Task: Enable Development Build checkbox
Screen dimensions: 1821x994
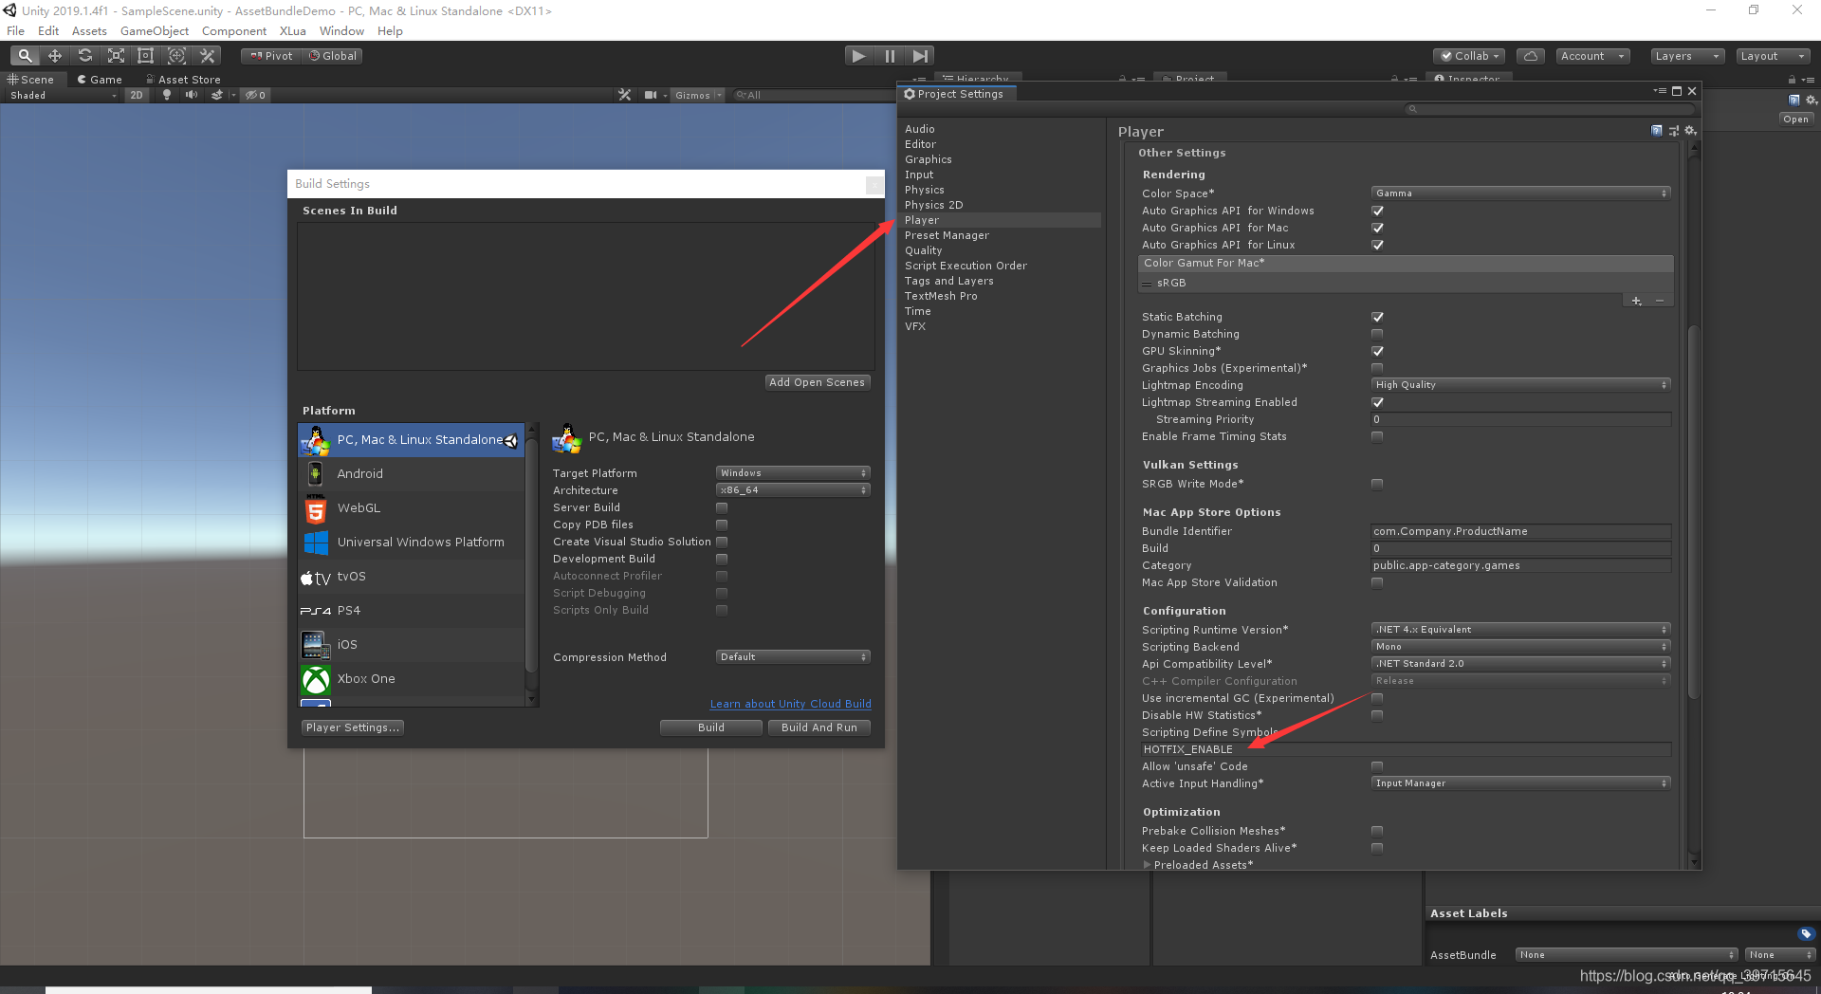Action: (x=722, y=559)
